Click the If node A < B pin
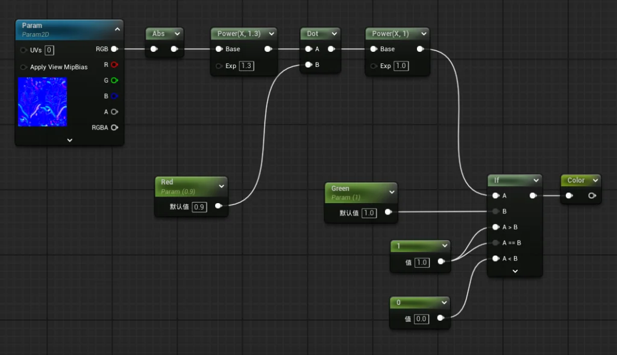 click(496, 259)
